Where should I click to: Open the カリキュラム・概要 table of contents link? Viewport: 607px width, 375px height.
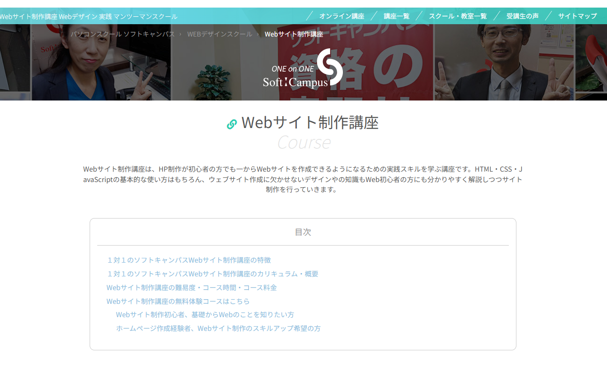212,274
